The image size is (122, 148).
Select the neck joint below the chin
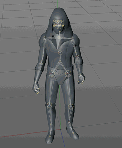tap(60, 32)
